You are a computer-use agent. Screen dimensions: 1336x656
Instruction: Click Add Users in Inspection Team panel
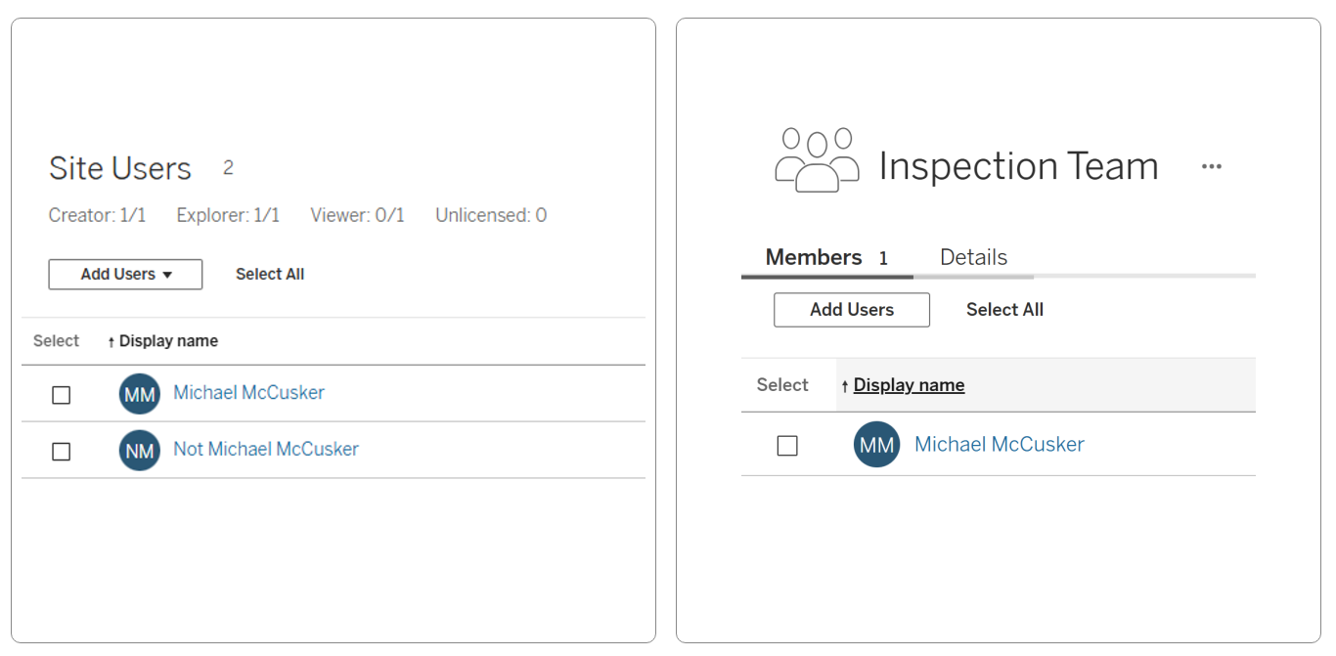point(852,310)
